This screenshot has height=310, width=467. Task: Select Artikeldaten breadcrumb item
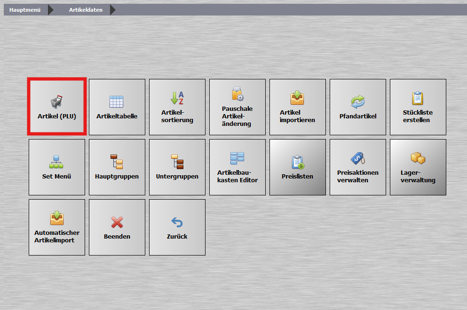[x=85, y=10]
